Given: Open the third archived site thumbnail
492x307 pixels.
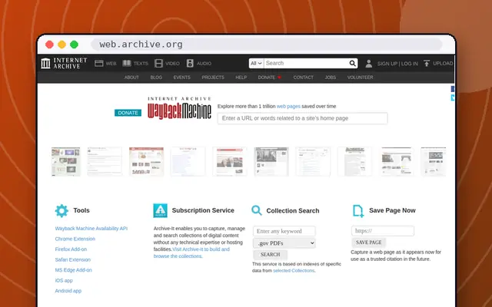Looking at the screenshot, I should coord(146,162).
